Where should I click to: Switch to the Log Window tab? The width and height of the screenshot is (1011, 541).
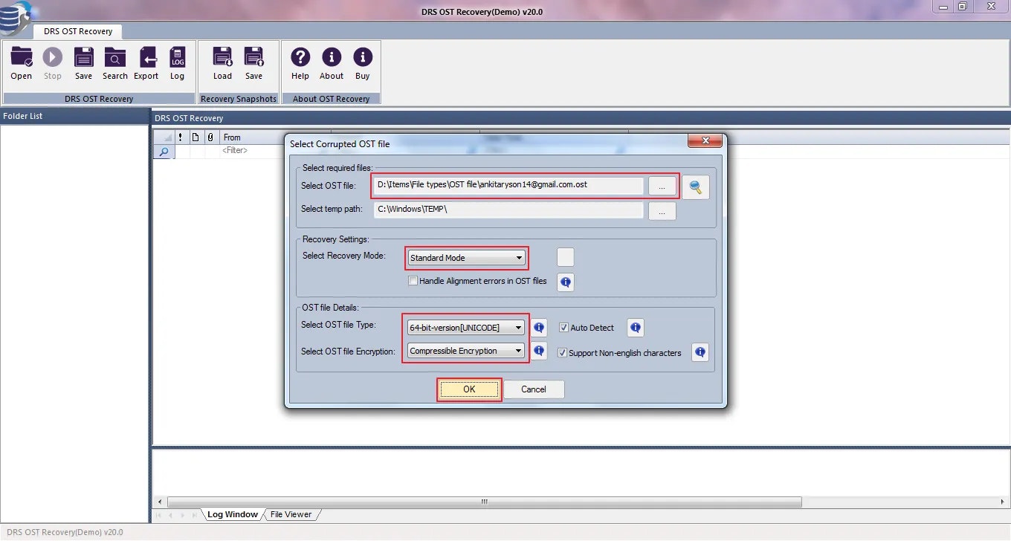232,514
